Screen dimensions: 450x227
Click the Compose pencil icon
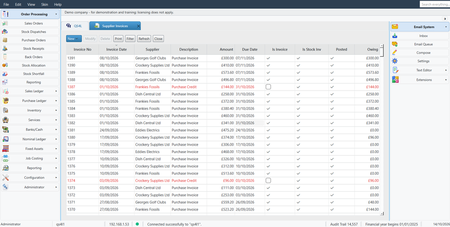395,52
